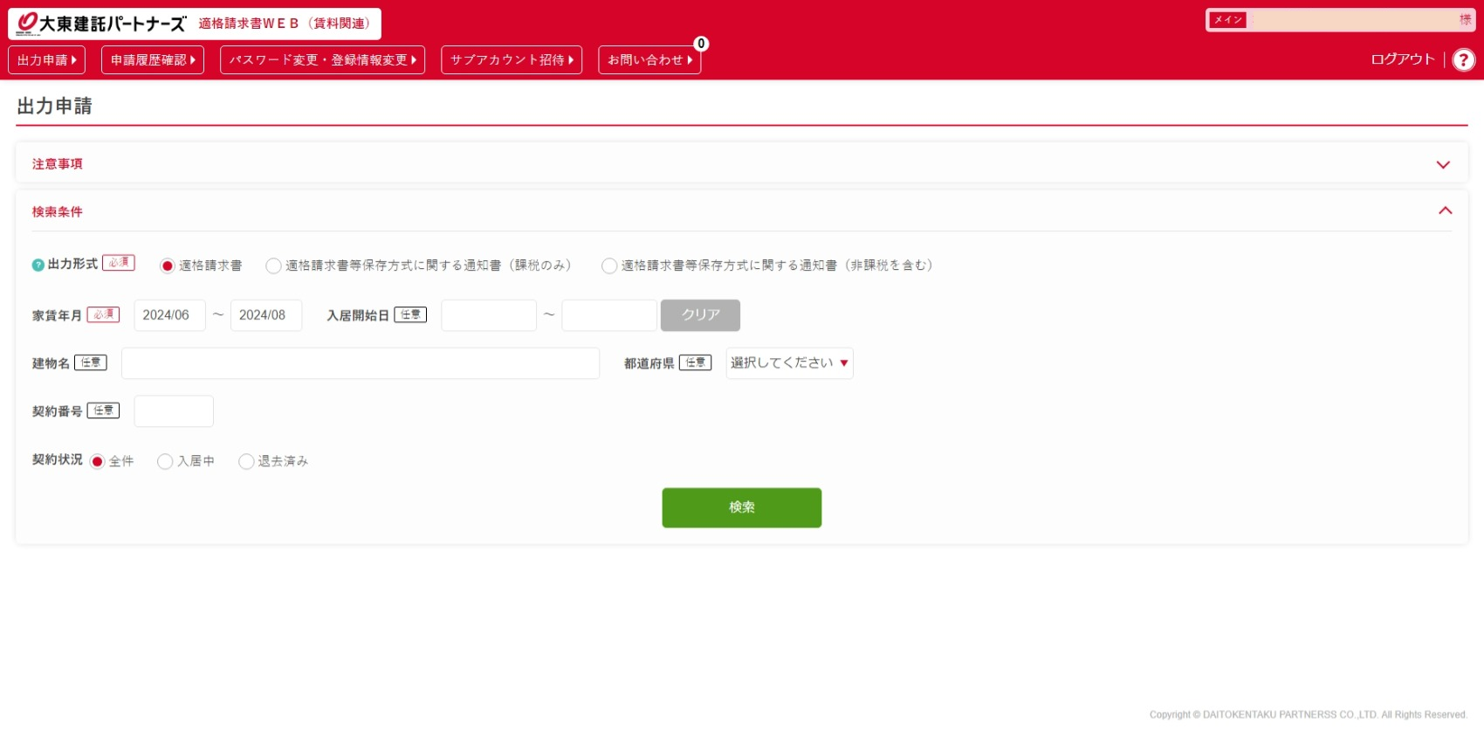Image resolution: width=1484 pixels, height=738 pixels.
Task: Click the 検索条件 section title
Action: (58, 212)
